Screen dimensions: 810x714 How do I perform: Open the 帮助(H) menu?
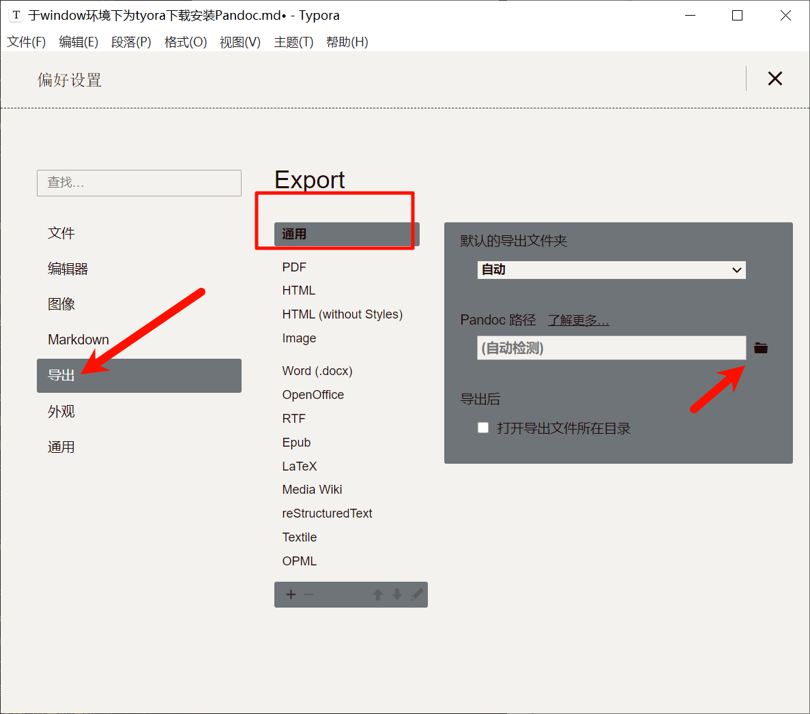tap(347, 42)
